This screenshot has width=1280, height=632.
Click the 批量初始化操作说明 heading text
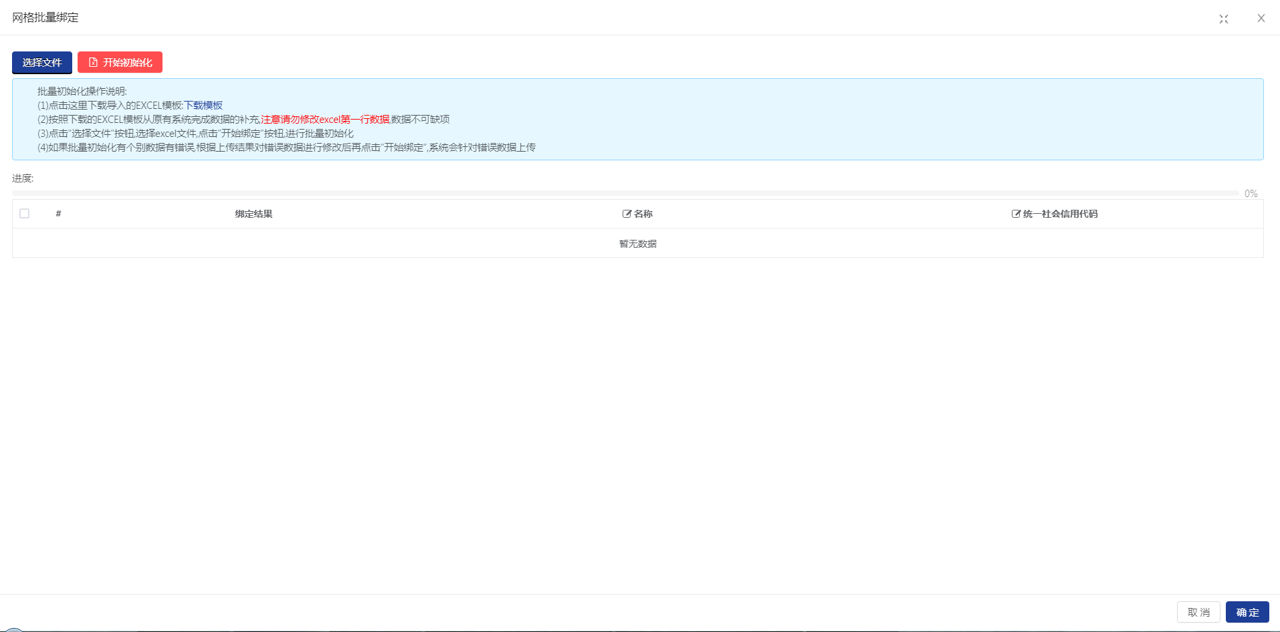coord(82,92)
